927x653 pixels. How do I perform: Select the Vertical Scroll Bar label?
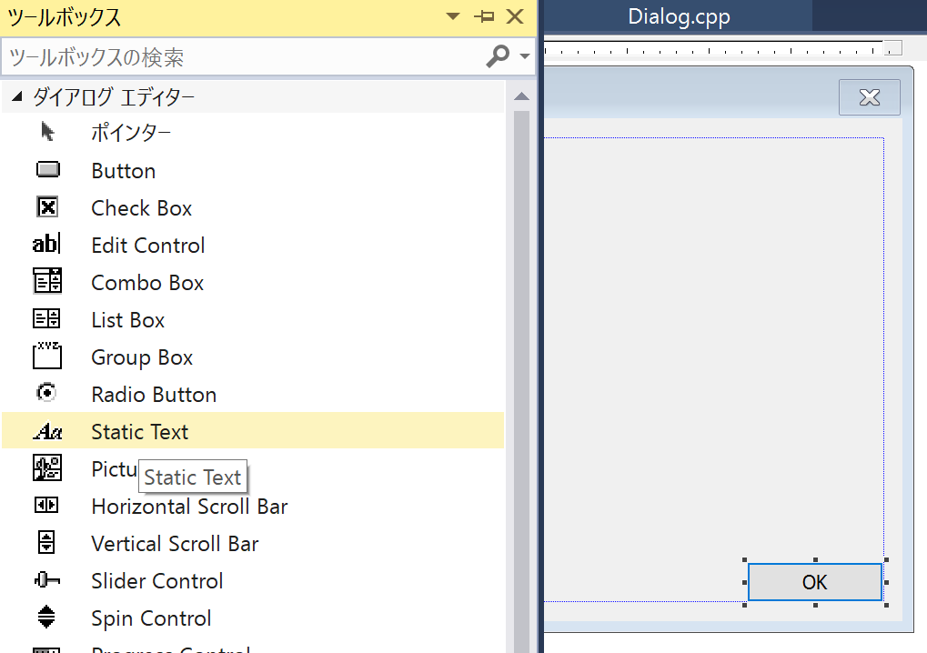175,544
